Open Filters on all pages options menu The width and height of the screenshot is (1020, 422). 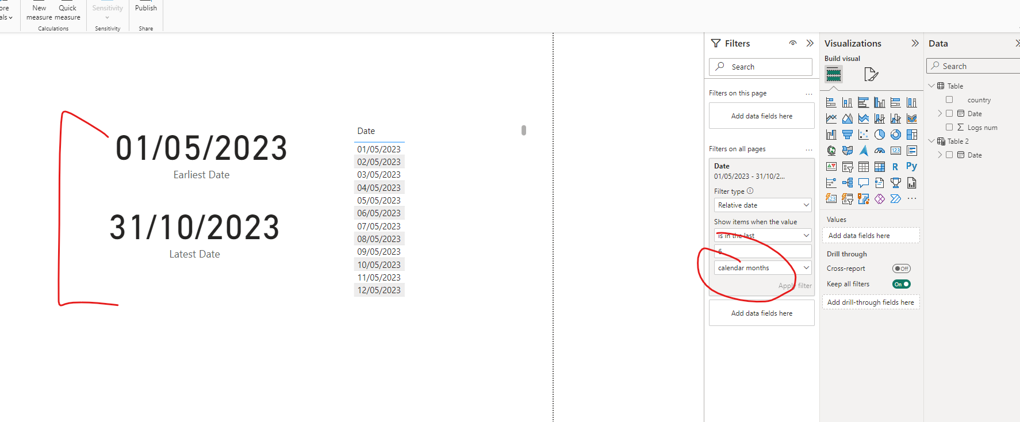point(809,149)
